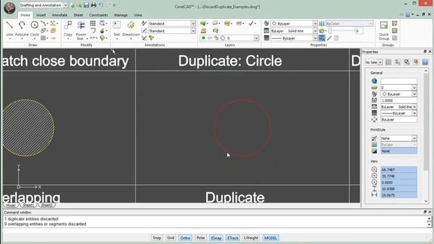Click the highlighted LineWeight display icon
434x244 pixels.
(x=321, y=38)
